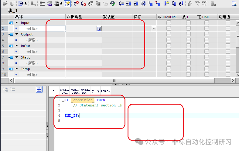Click the <新增> name field in row 2

point(43,29)
